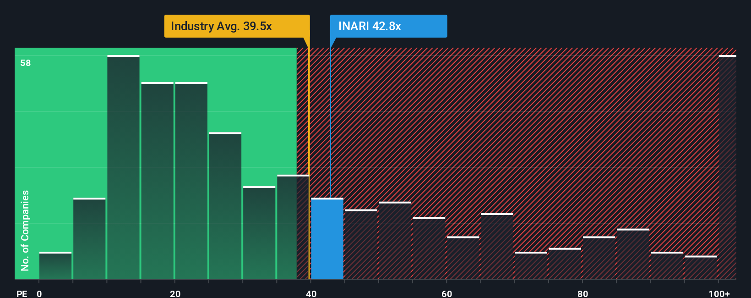Click the 100+ PE bar at the right edge
This screenshot has width=751, height=298.
(x=727, y=167)
